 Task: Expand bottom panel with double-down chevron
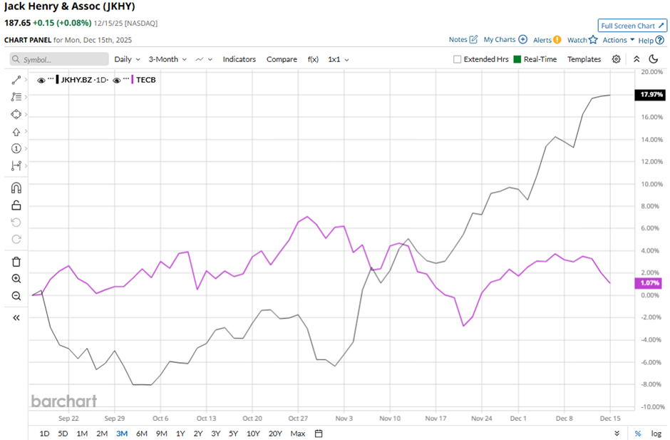[617, 434]
